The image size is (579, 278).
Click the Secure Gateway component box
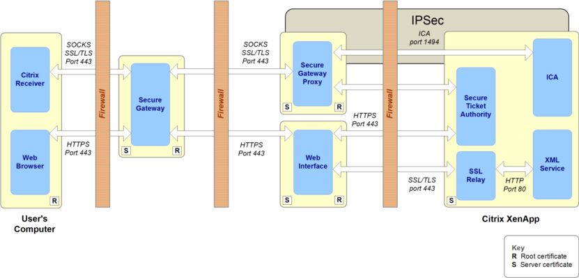[x=150, y=104]
